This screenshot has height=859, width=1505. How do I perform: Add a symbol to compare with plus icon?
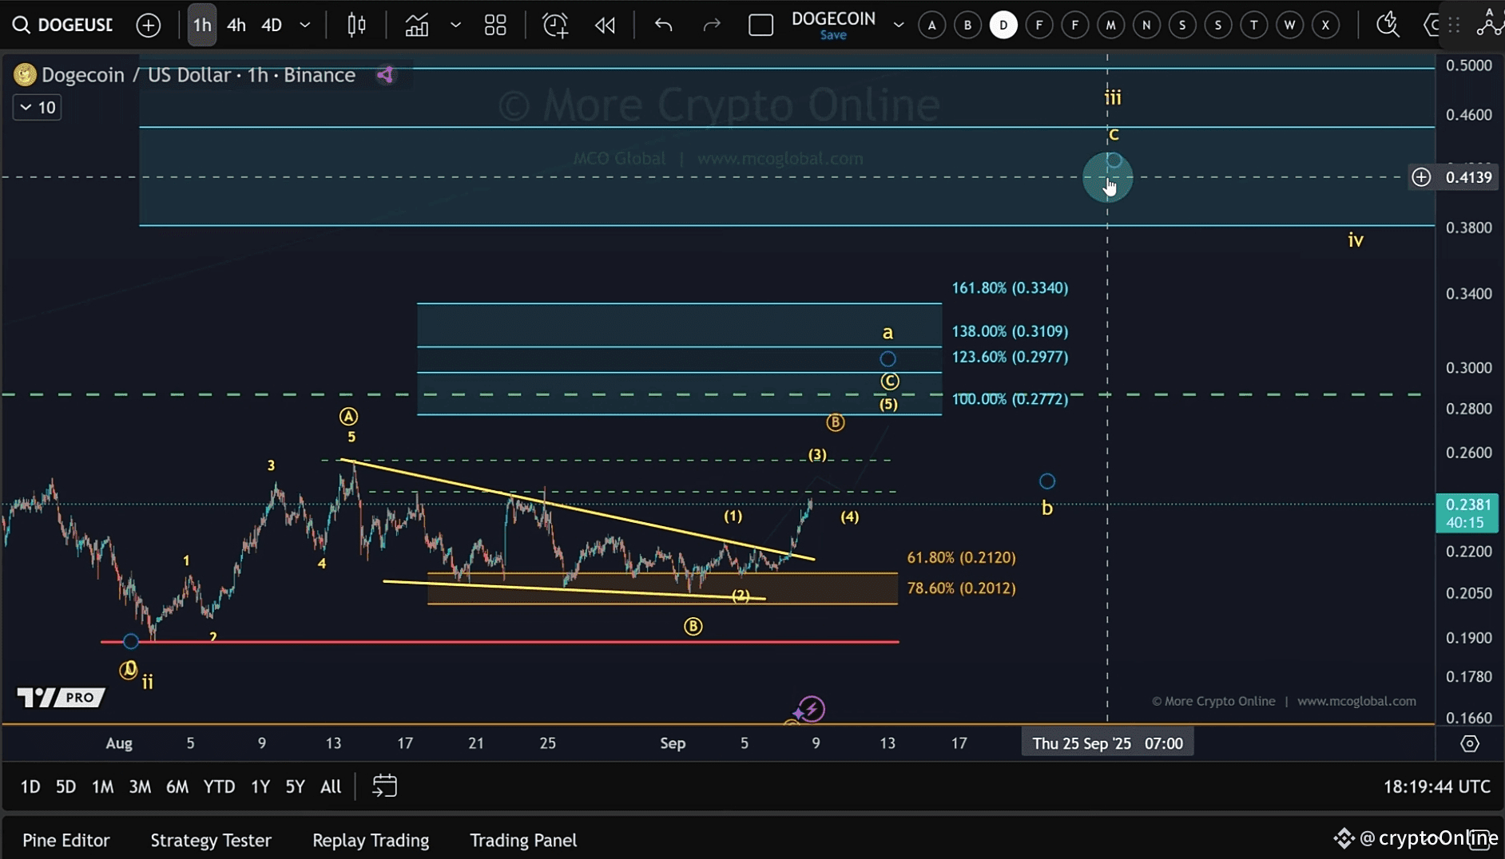tap(148, 25)
